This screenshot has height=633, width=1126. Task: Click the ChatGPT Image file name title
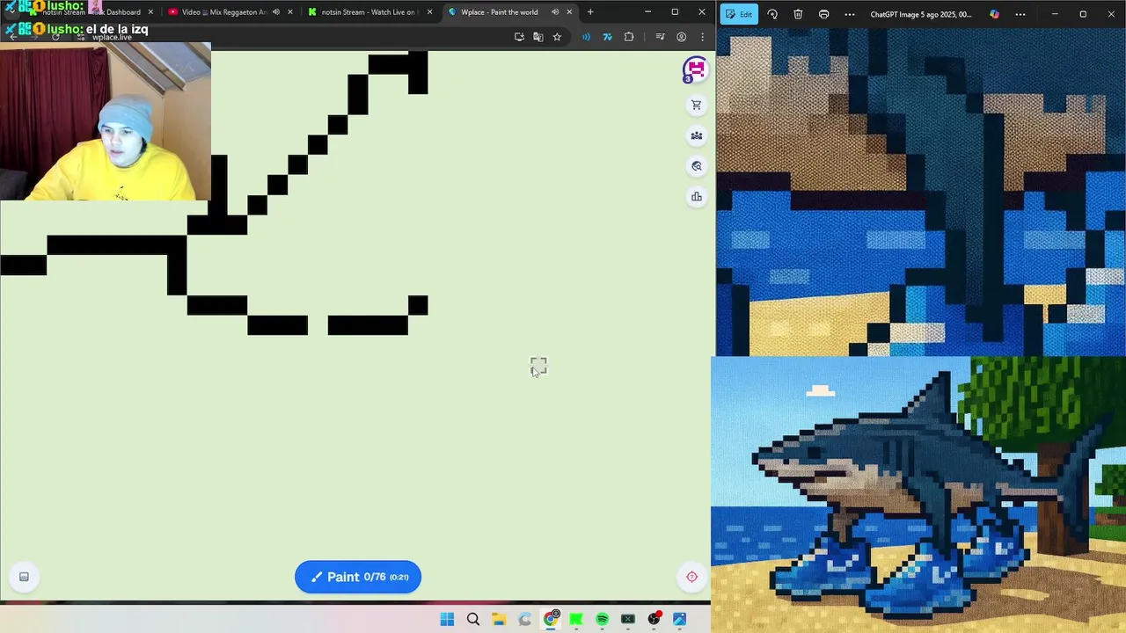point(921,14)
